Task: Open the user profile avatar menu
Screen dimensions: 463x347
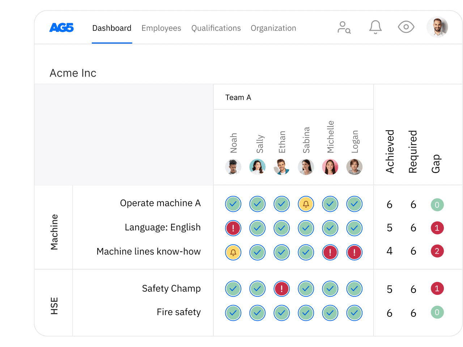Action: point(437,26)
